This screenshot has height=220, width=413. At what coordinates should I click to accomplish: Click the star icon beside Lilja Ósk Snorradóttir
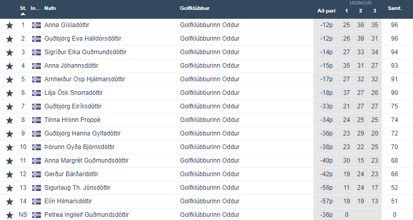(10, 93)
